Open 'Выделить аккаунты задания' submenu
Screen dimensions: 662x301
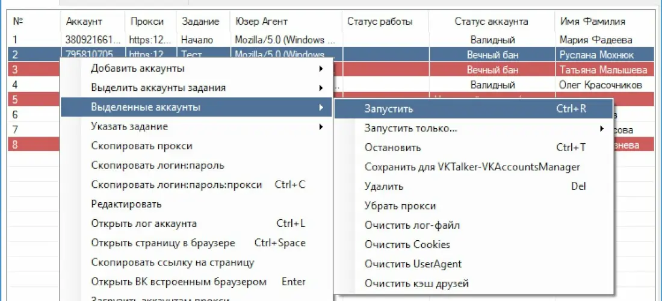click(x=197, y=88)
